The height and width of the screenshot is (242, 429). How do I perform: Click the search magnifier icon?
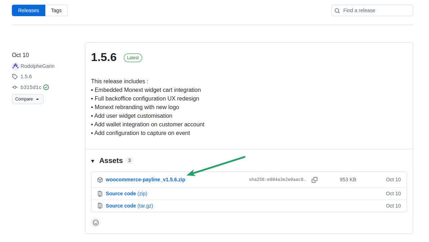(337, 11)
